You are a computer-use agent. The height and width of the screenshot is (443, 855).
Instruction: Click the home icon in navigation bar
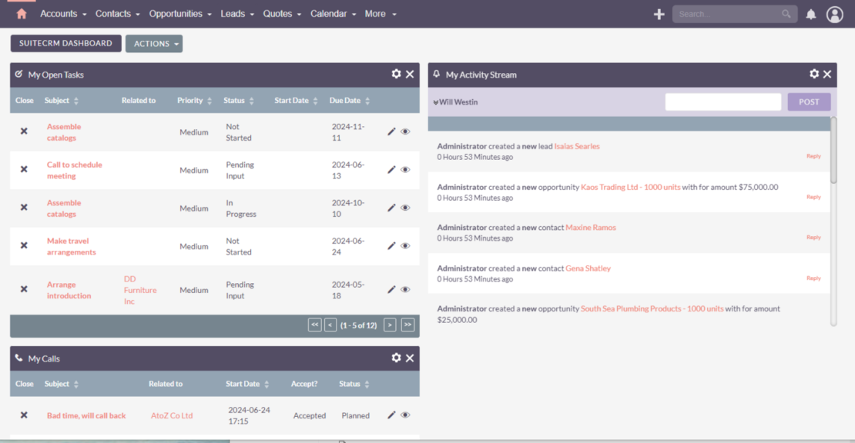22,14
